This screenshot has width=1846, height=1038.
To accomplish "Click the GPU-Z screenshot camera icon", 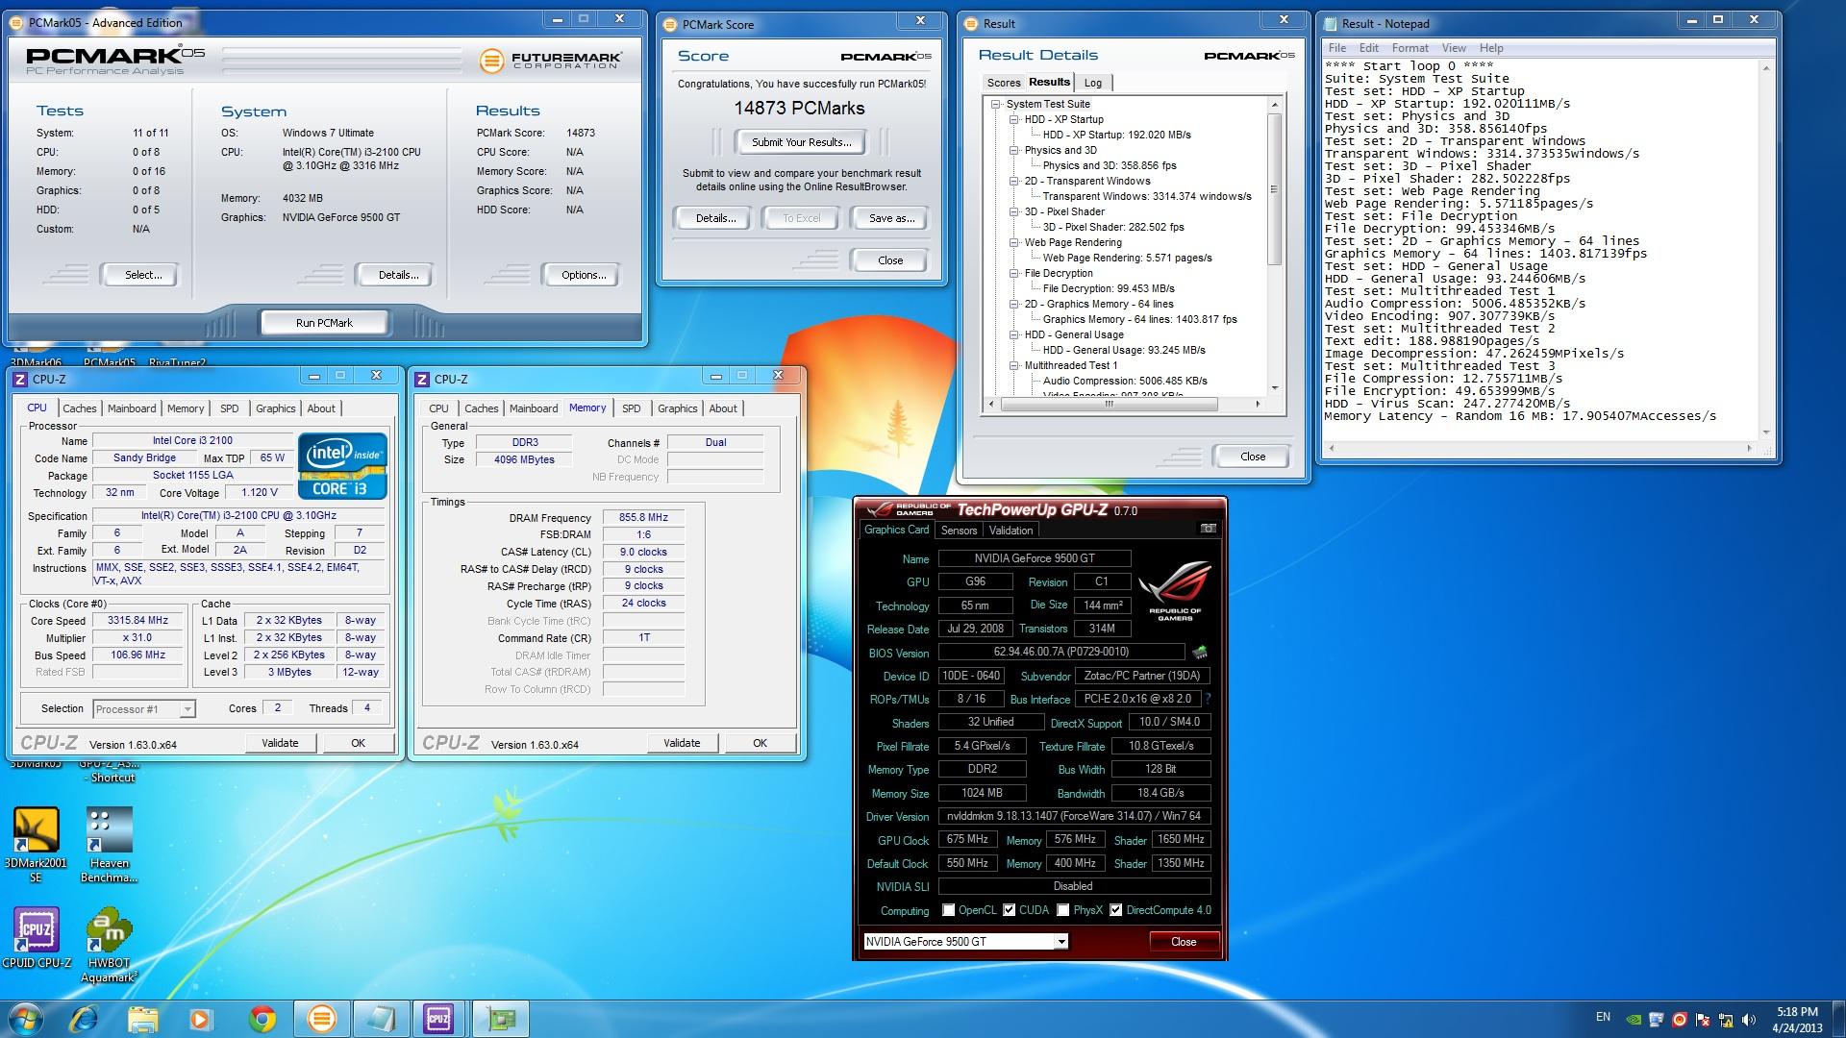I will [1208, 529].
